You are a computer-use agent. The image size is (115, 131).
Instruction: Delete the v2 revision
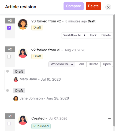[93, 64]
